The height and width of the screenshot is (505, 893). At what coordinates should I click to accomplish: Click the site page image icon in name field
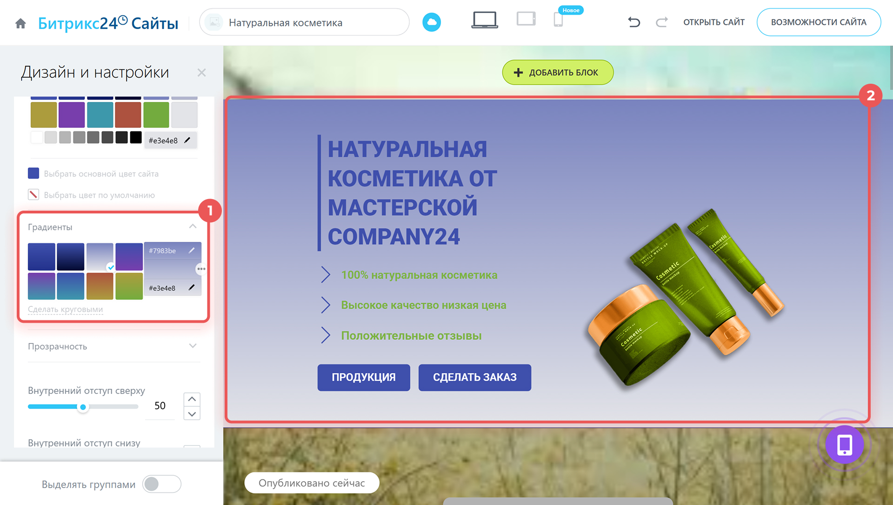point(214,22)
